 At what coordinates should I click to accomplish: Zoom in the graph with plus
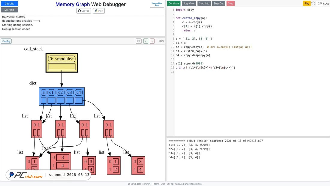tap(145, 41)
